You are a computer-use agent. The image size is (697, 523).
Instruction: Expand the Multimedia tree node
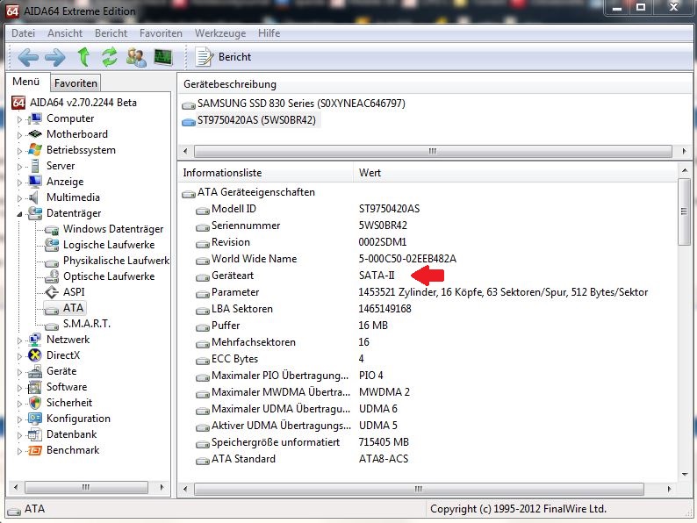pyautogui.click(x=19, y=197)
